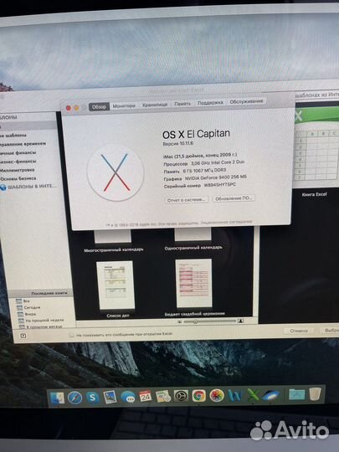Image resolution: width=339 pixels, height=452 pixels.
Task: Click Отмена in the Excel gallery
Action: 299,331
